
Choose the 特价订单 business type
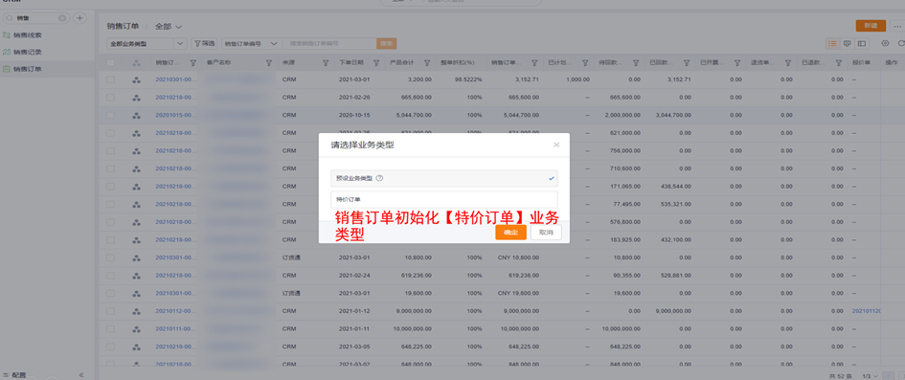click(x=443, y=199)
